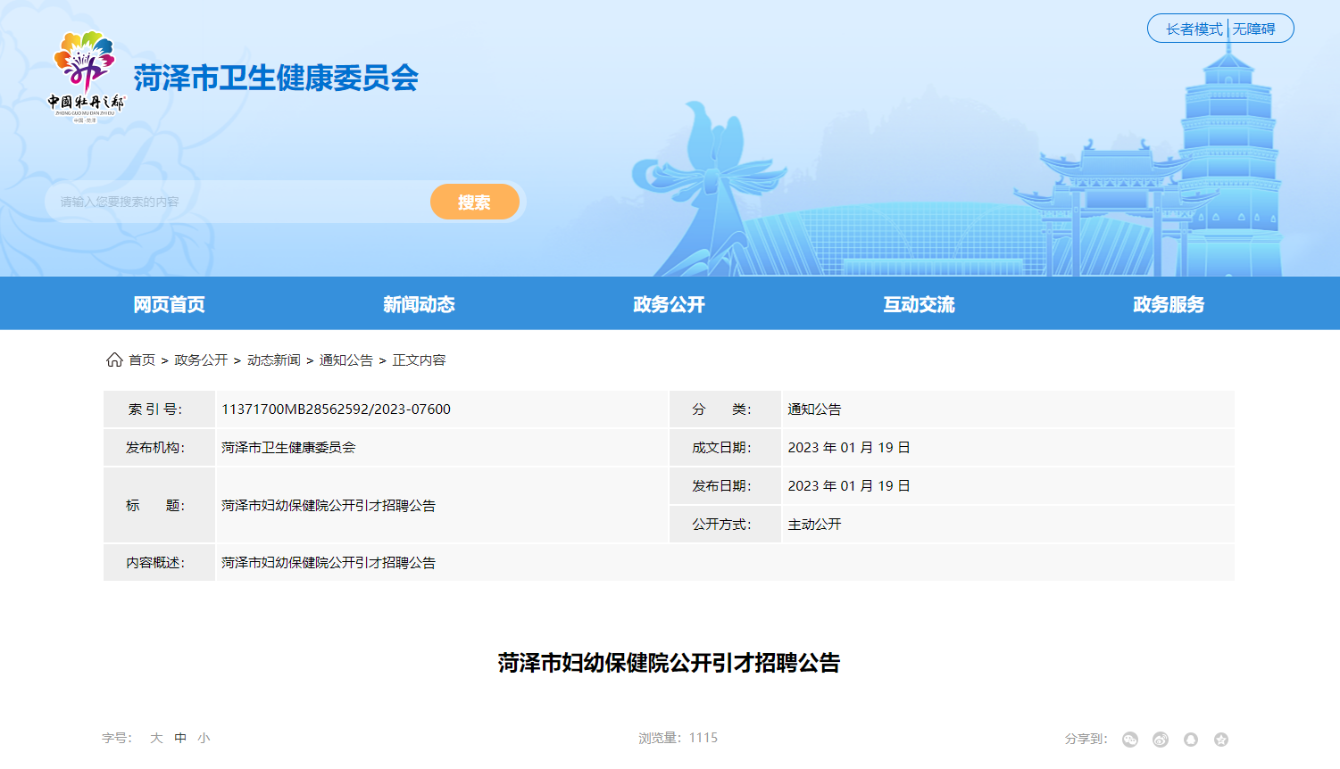
Task: Open the 新闻动态 nav menu
Action: (419, 304)
